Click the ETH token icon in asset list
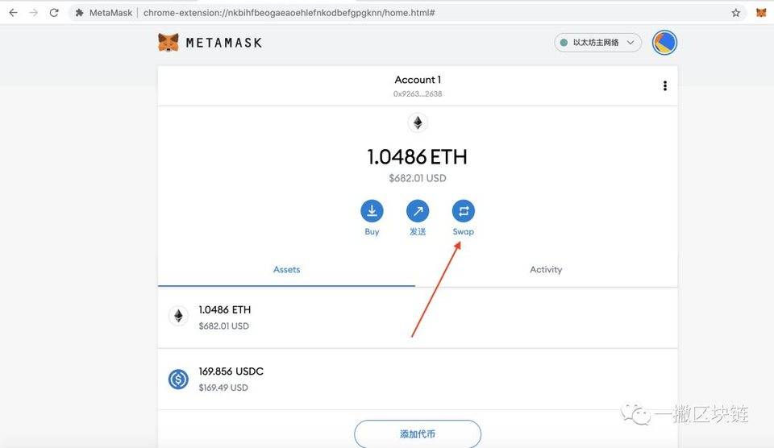 (x=178, y=316)
